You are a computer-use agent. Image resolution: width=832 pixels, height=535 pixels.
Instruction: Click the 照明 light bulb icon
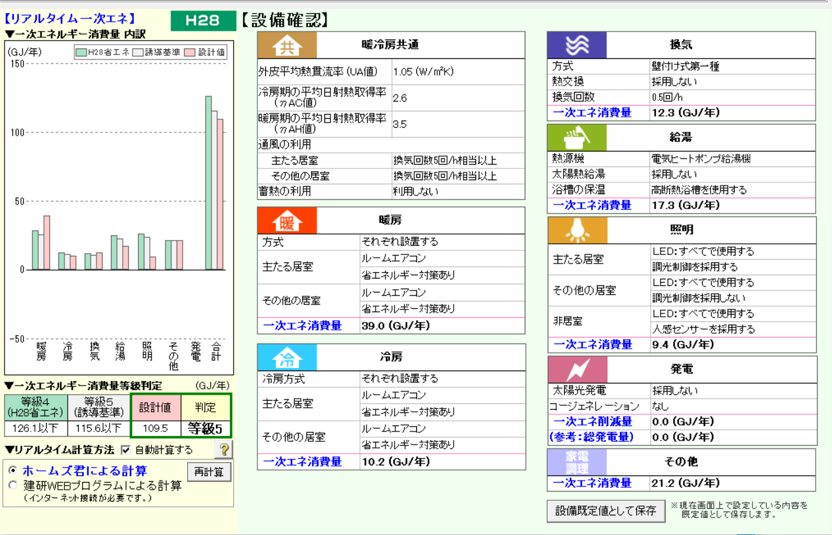[577, 230]
